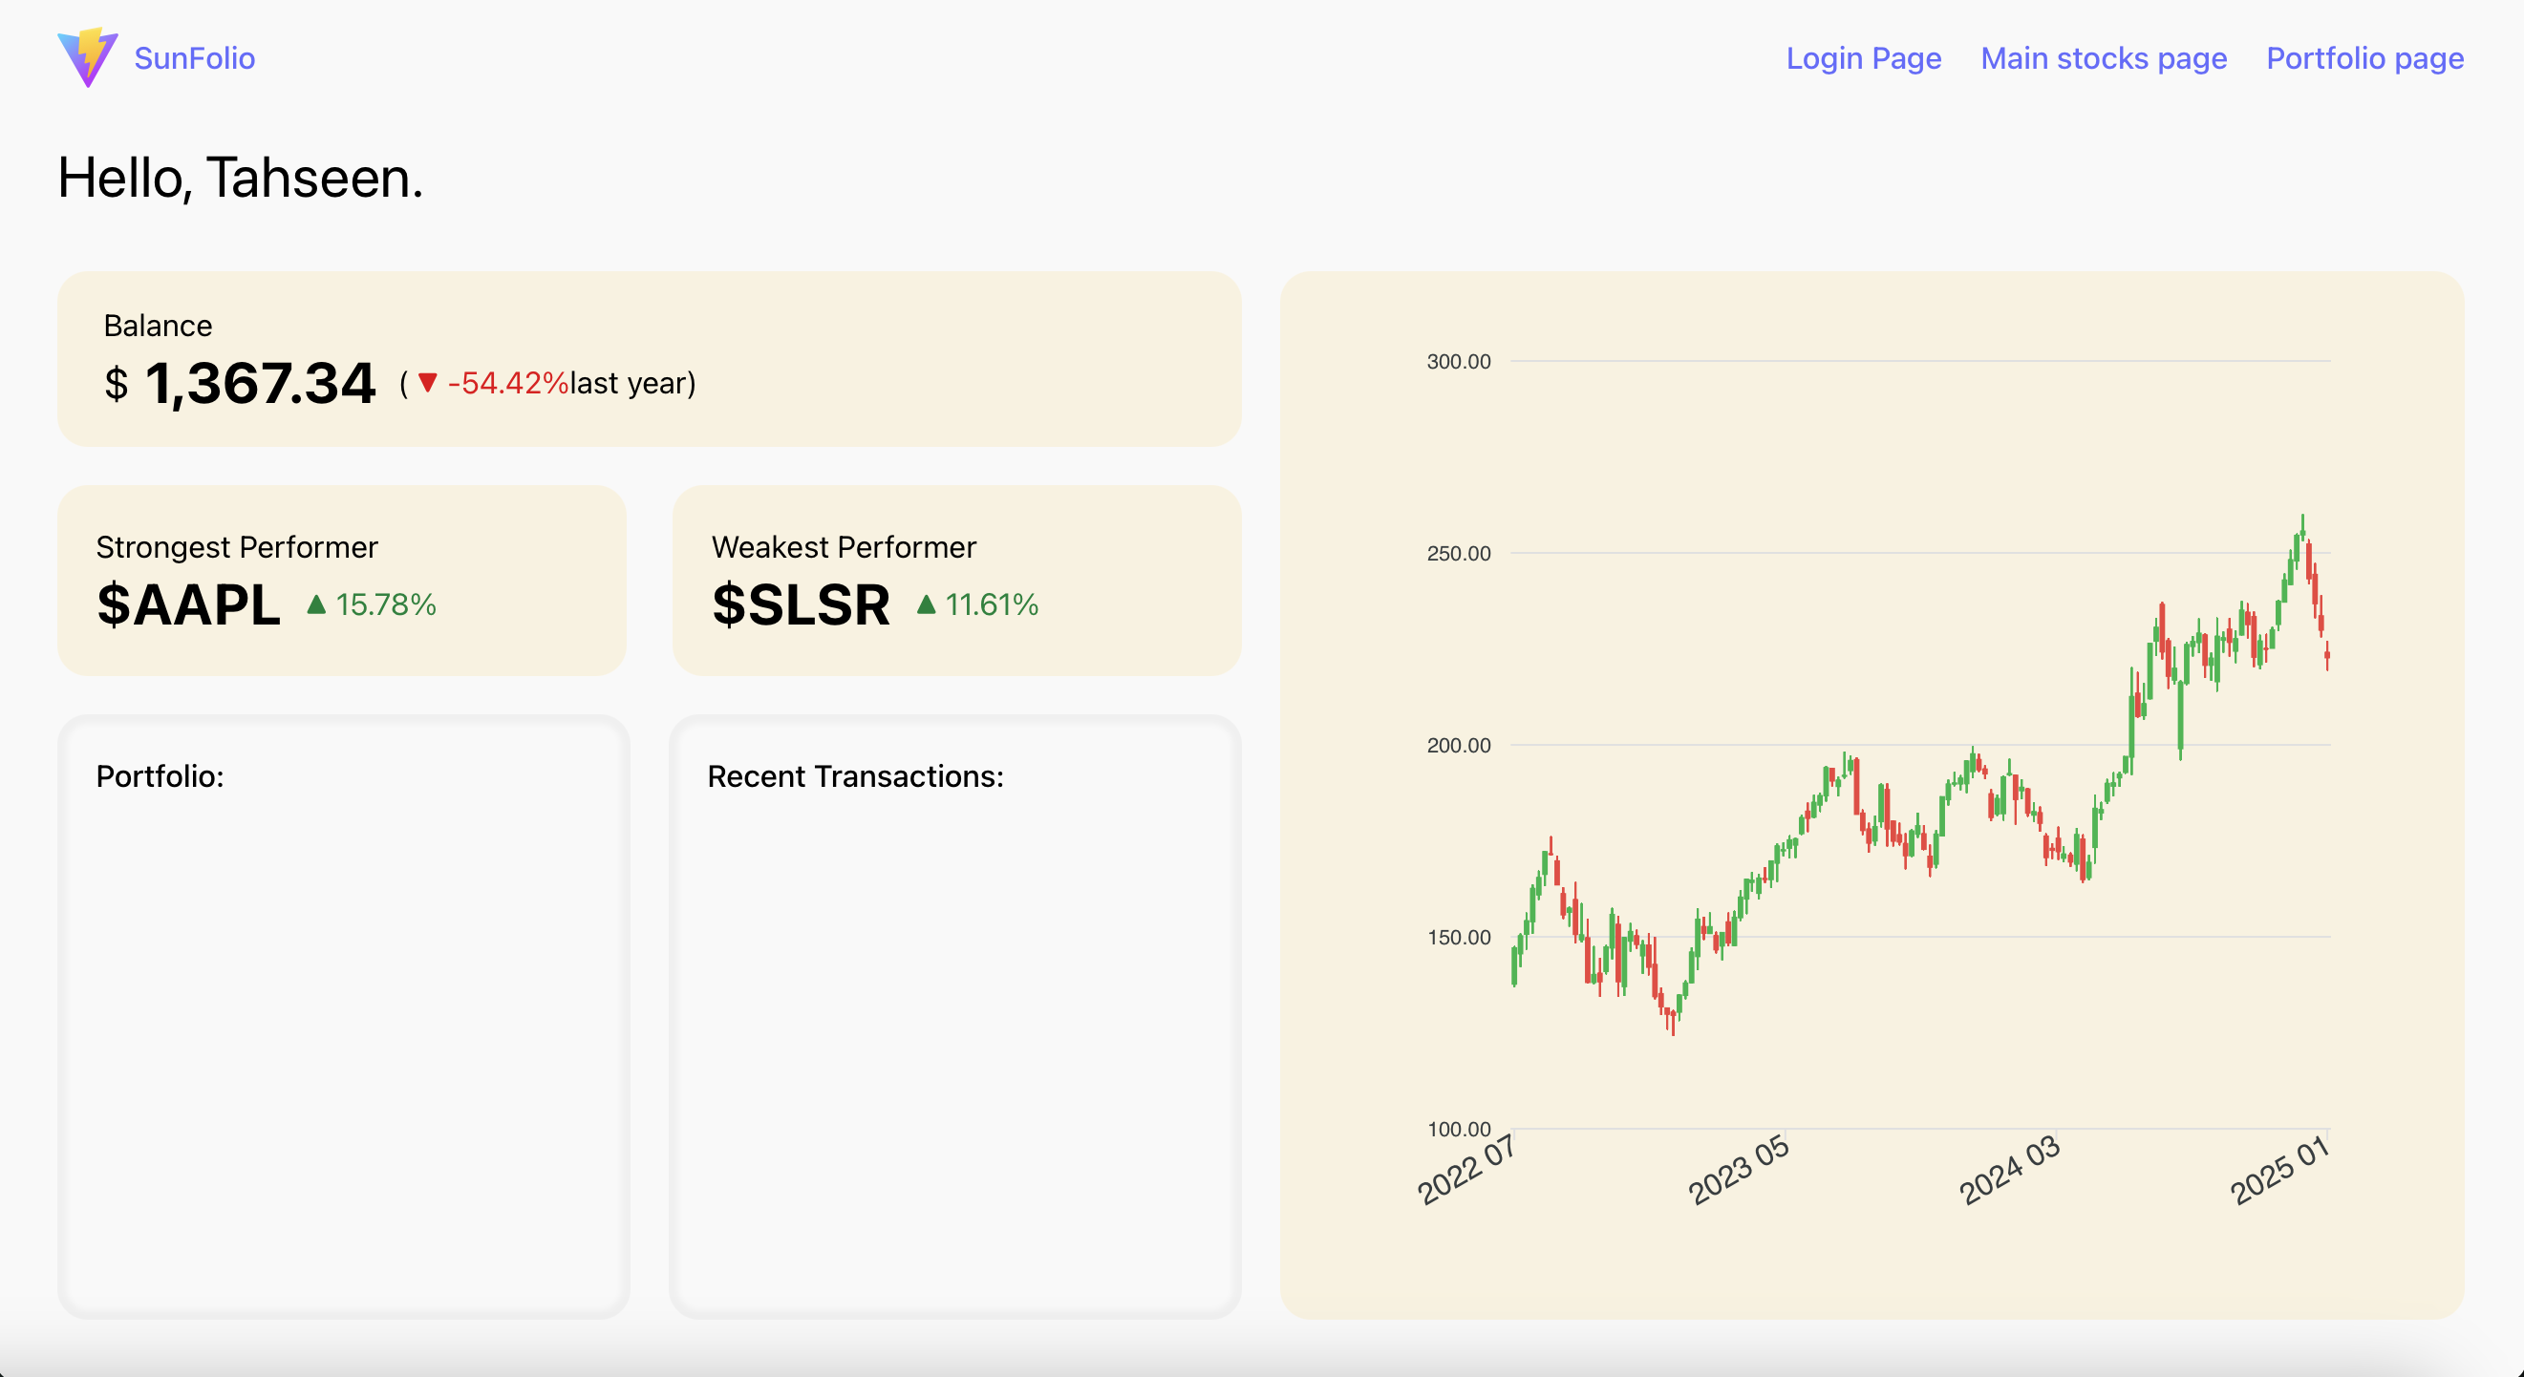Click the 2023 05 x-axis label
The height and width of the screenshot is (1377, 2524).
pos(1738,1170)
